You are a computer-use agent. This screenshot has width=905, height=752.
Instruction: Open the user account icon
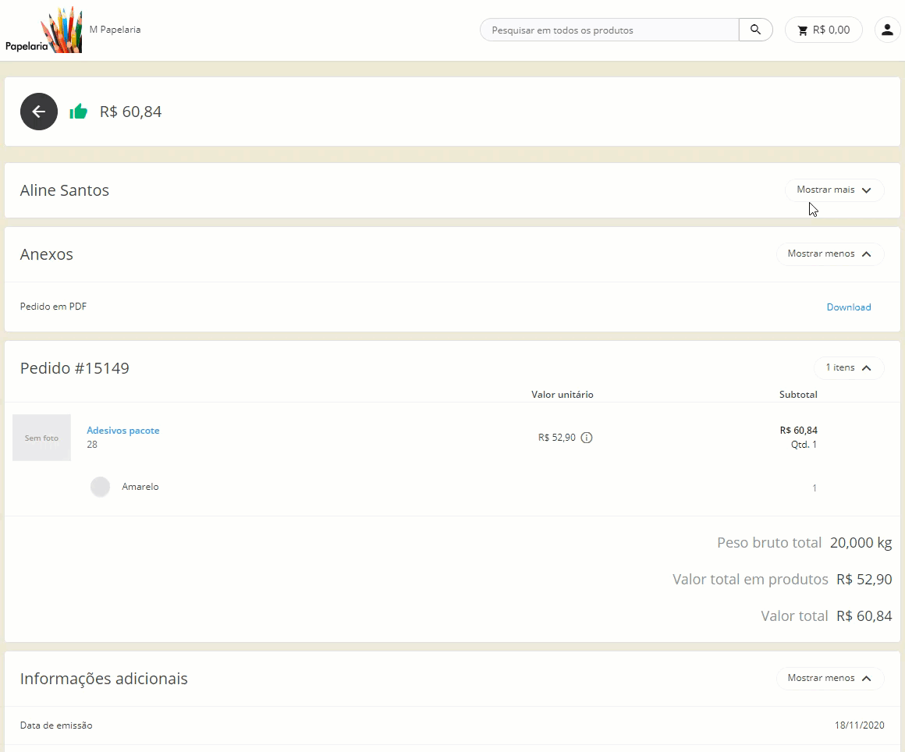pyautogui.click(x=887, y=30)
